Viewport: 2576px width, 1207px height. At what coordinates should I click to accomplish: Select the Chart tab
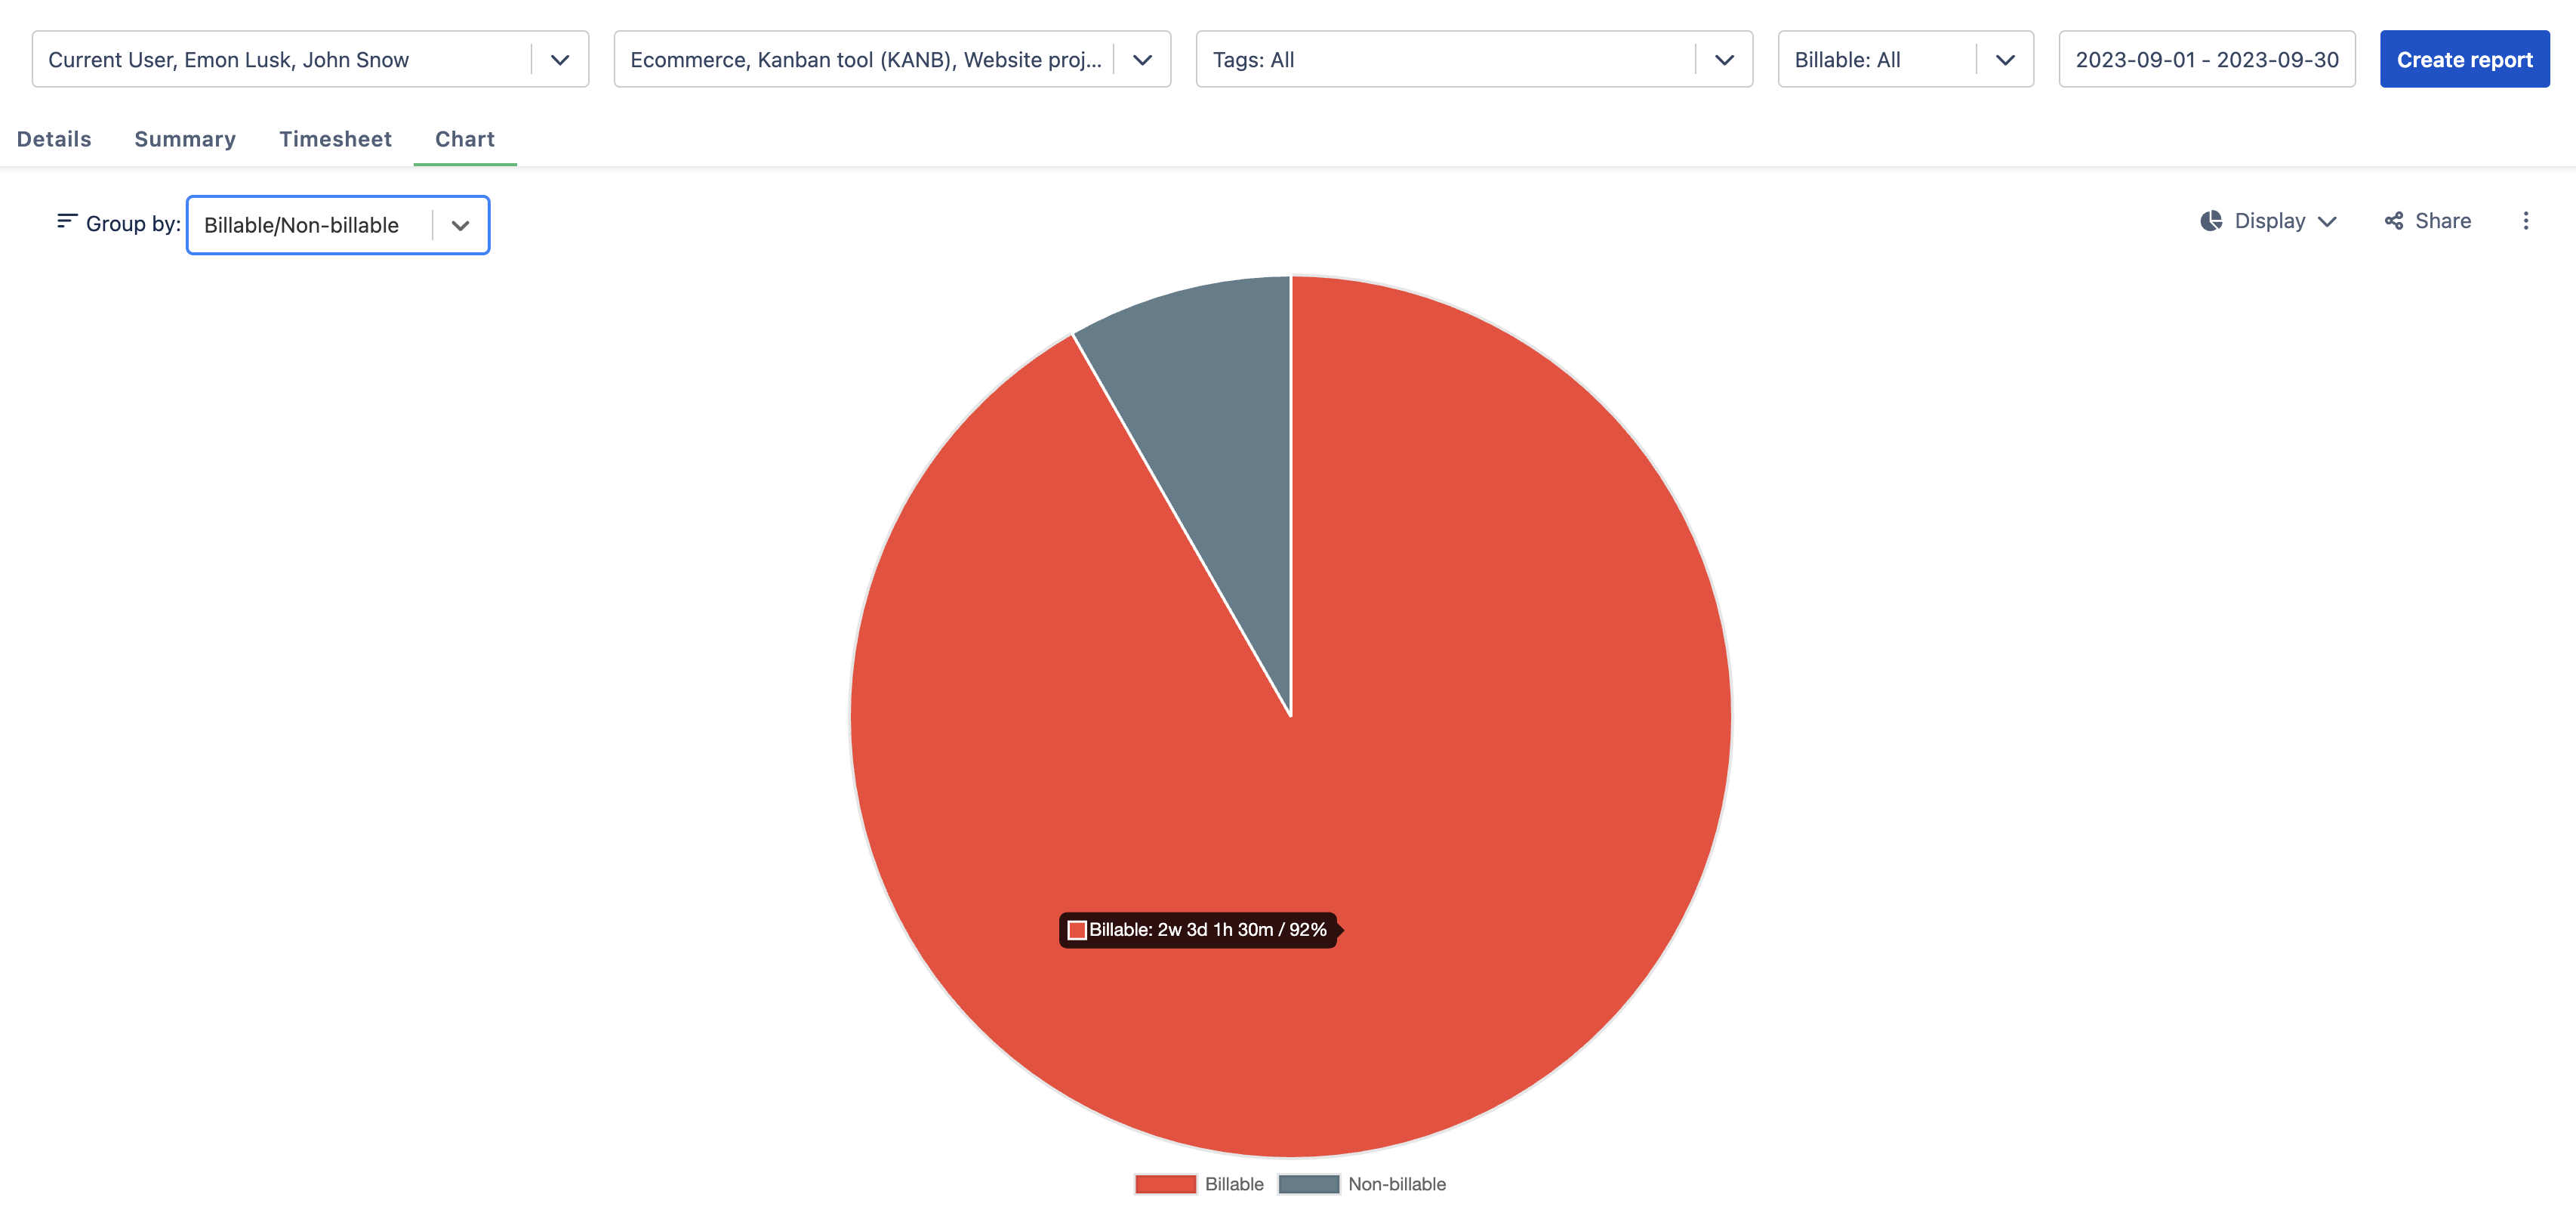[x=465, y=139]
